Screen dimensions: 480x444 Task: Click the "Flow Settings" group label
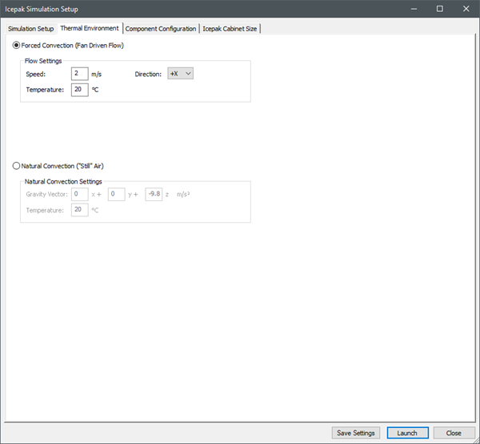click(43, 61)
